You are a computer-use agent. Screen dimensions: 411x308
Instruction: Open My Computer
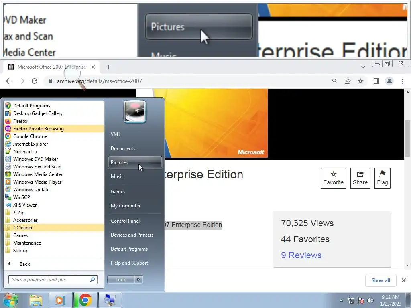click(x=135, y=206)
